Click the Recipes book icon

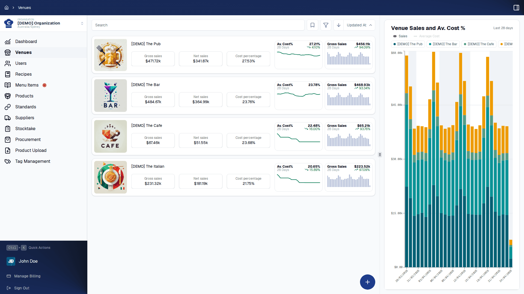(8, 74)
